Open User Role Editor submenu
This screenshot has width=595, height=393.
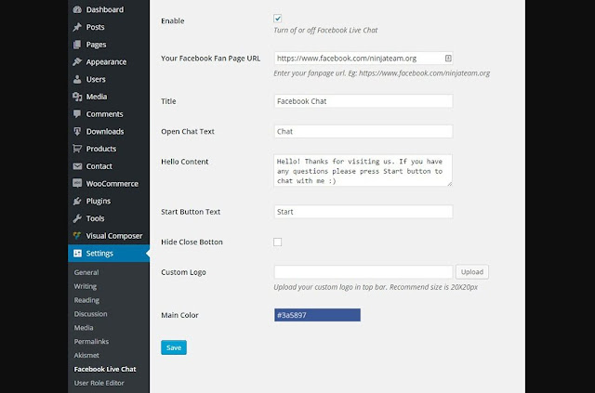99,383
